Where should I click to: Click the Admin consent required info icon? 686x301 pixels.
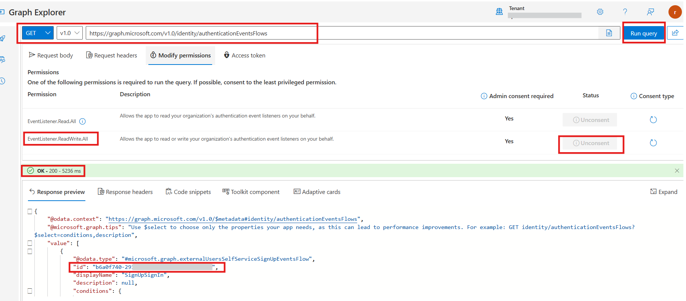484,96
